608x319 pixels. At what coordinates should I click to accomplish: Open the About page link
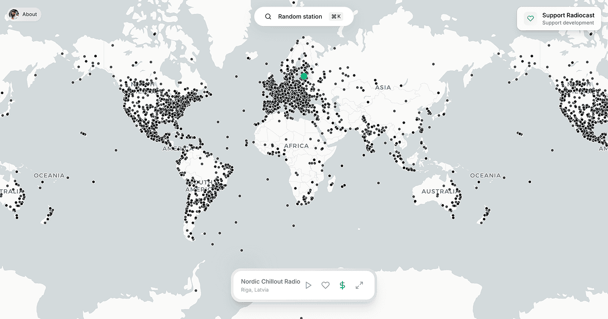[30, 14]
